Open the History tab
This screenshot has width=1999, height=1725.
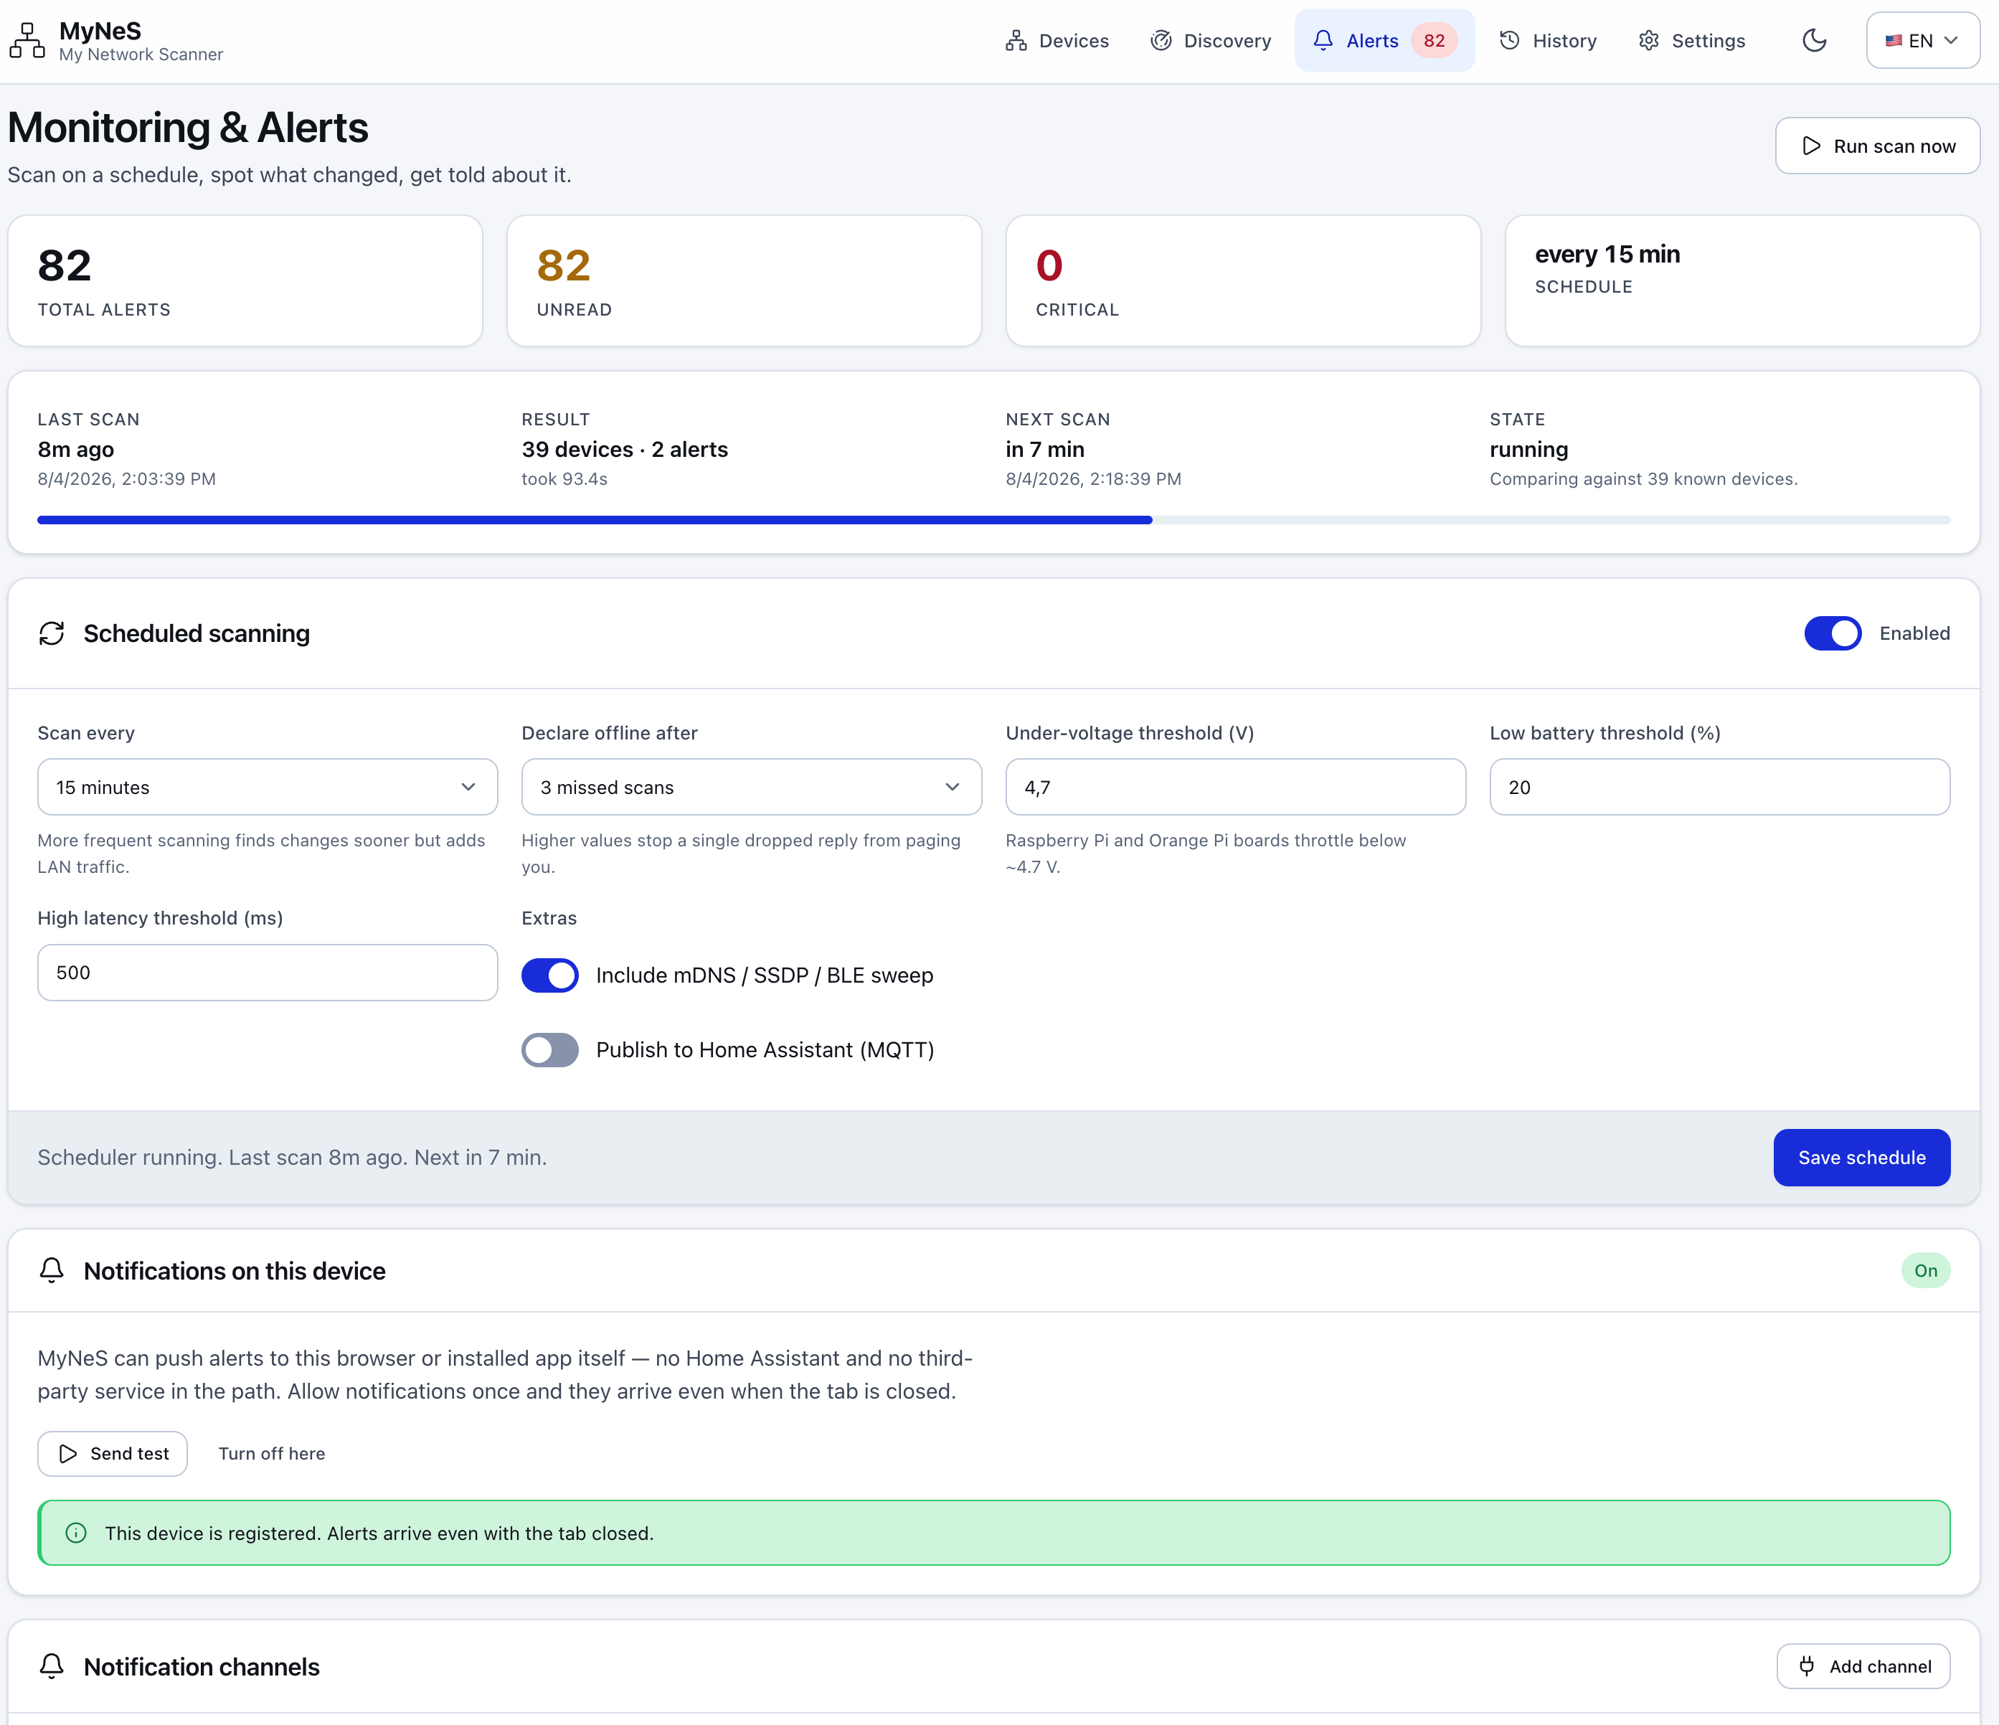pyautogui.click(x=1548, y=40)
